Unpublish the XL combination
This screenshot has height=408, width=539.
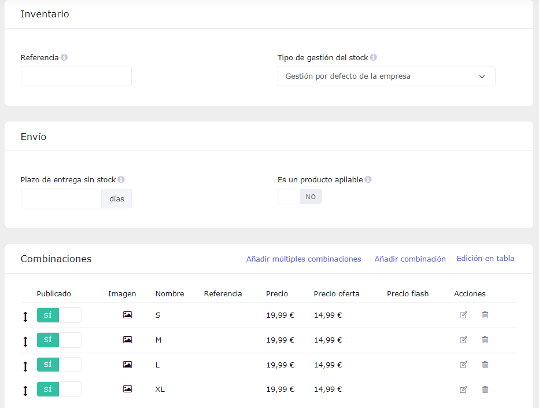(59, 389)
